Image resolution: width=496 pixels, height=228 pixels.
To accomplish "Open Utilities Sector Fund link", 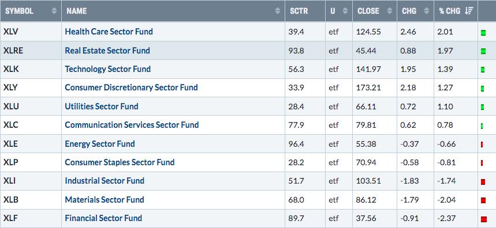I will pyautogui.click(x=102, y=107).
